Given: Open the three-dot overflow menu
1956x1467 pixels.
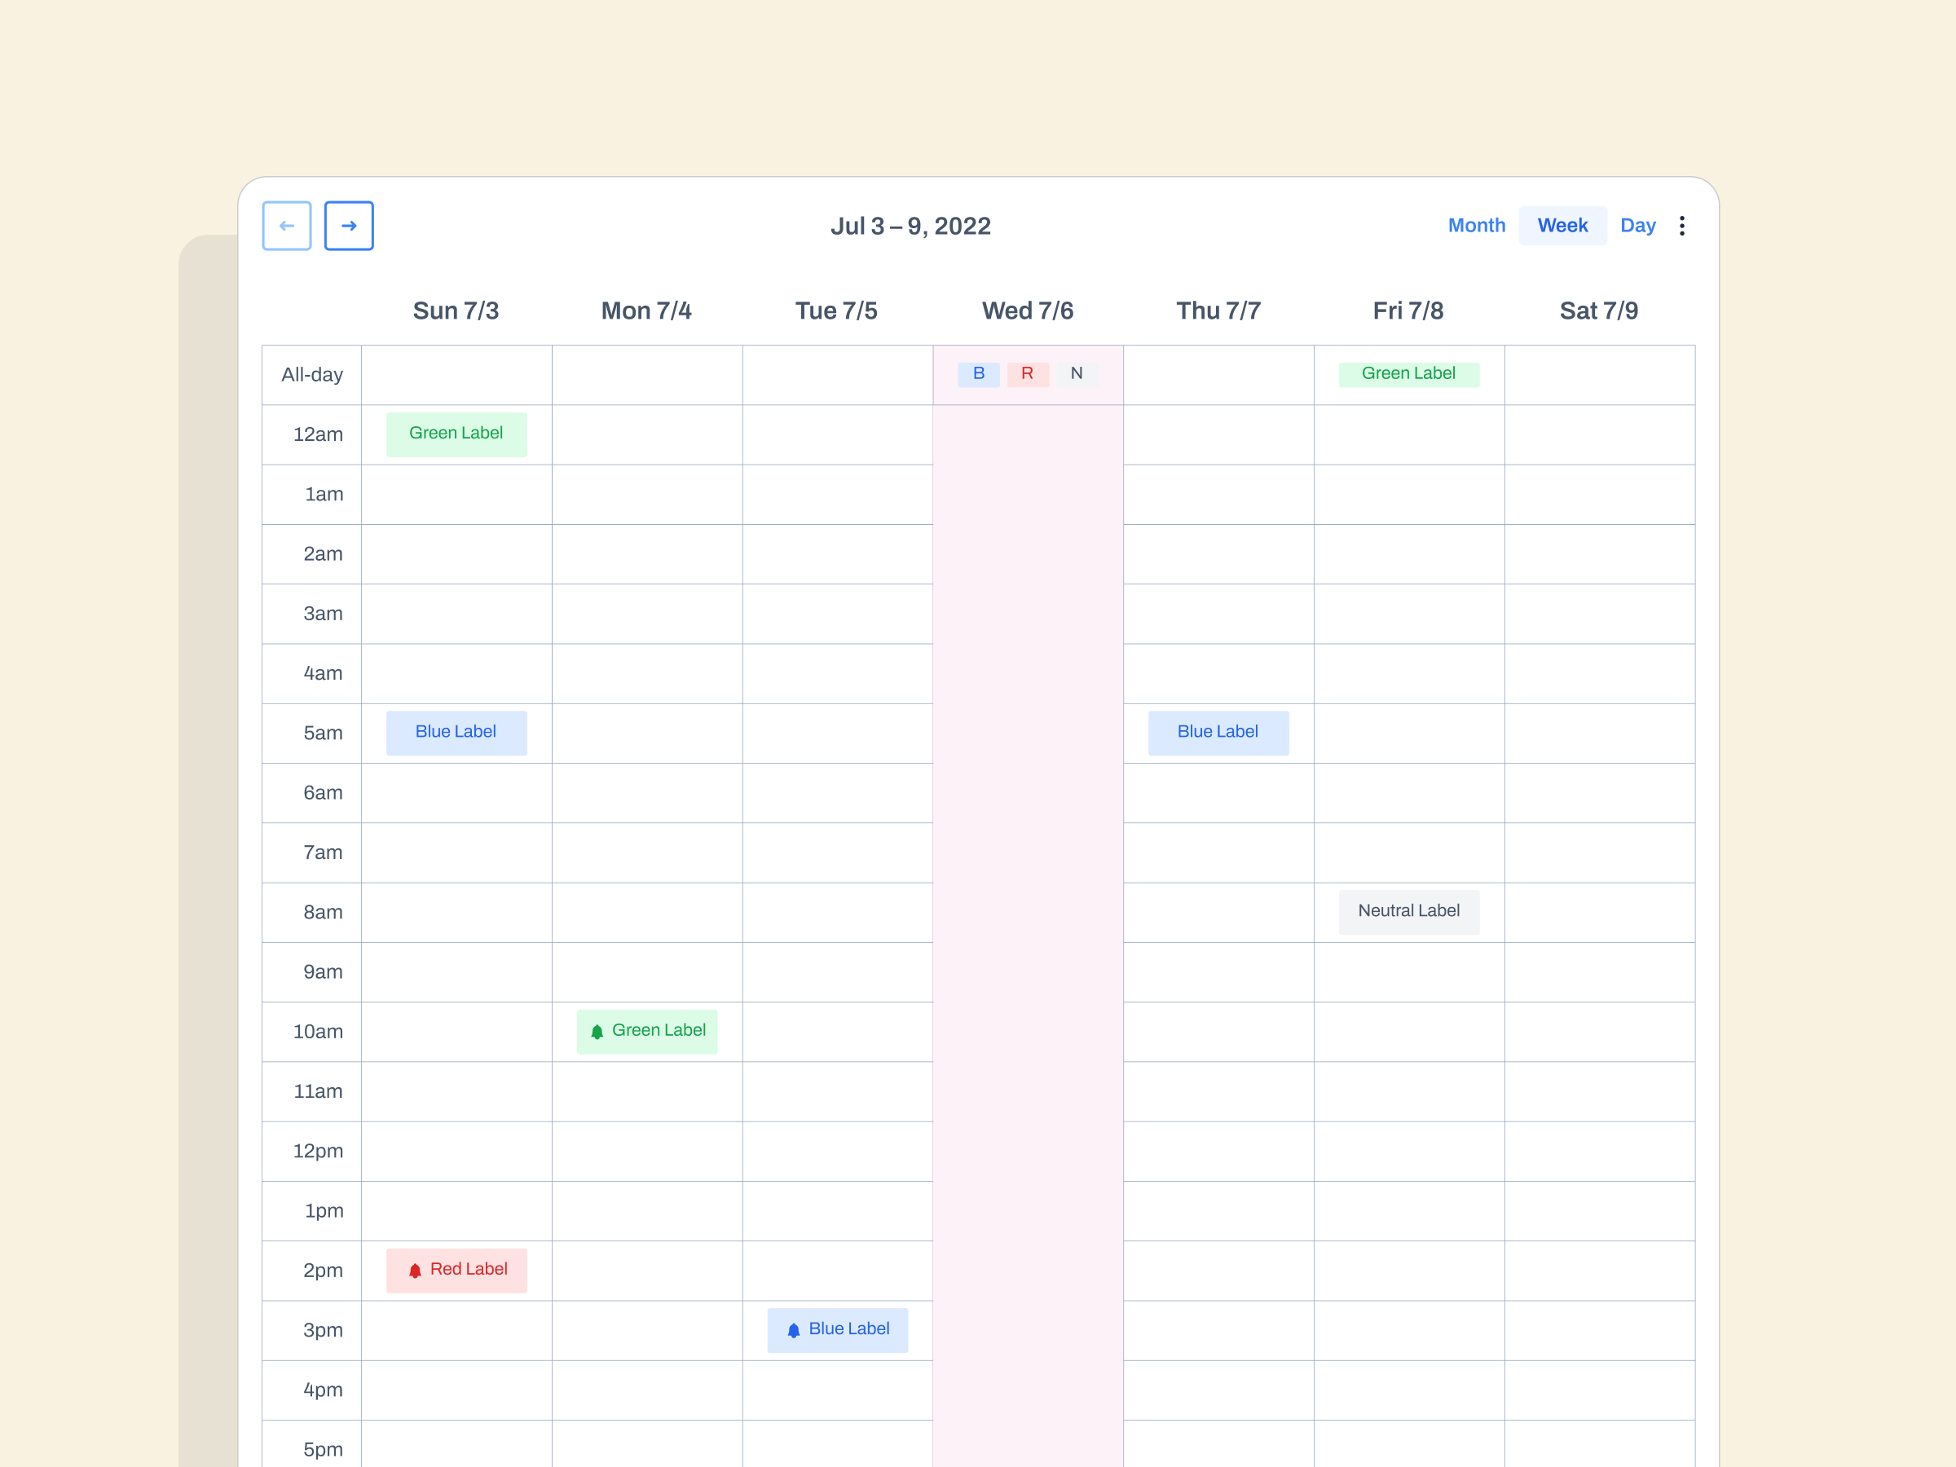Looking at the screenshot, I should [1682, 226].
